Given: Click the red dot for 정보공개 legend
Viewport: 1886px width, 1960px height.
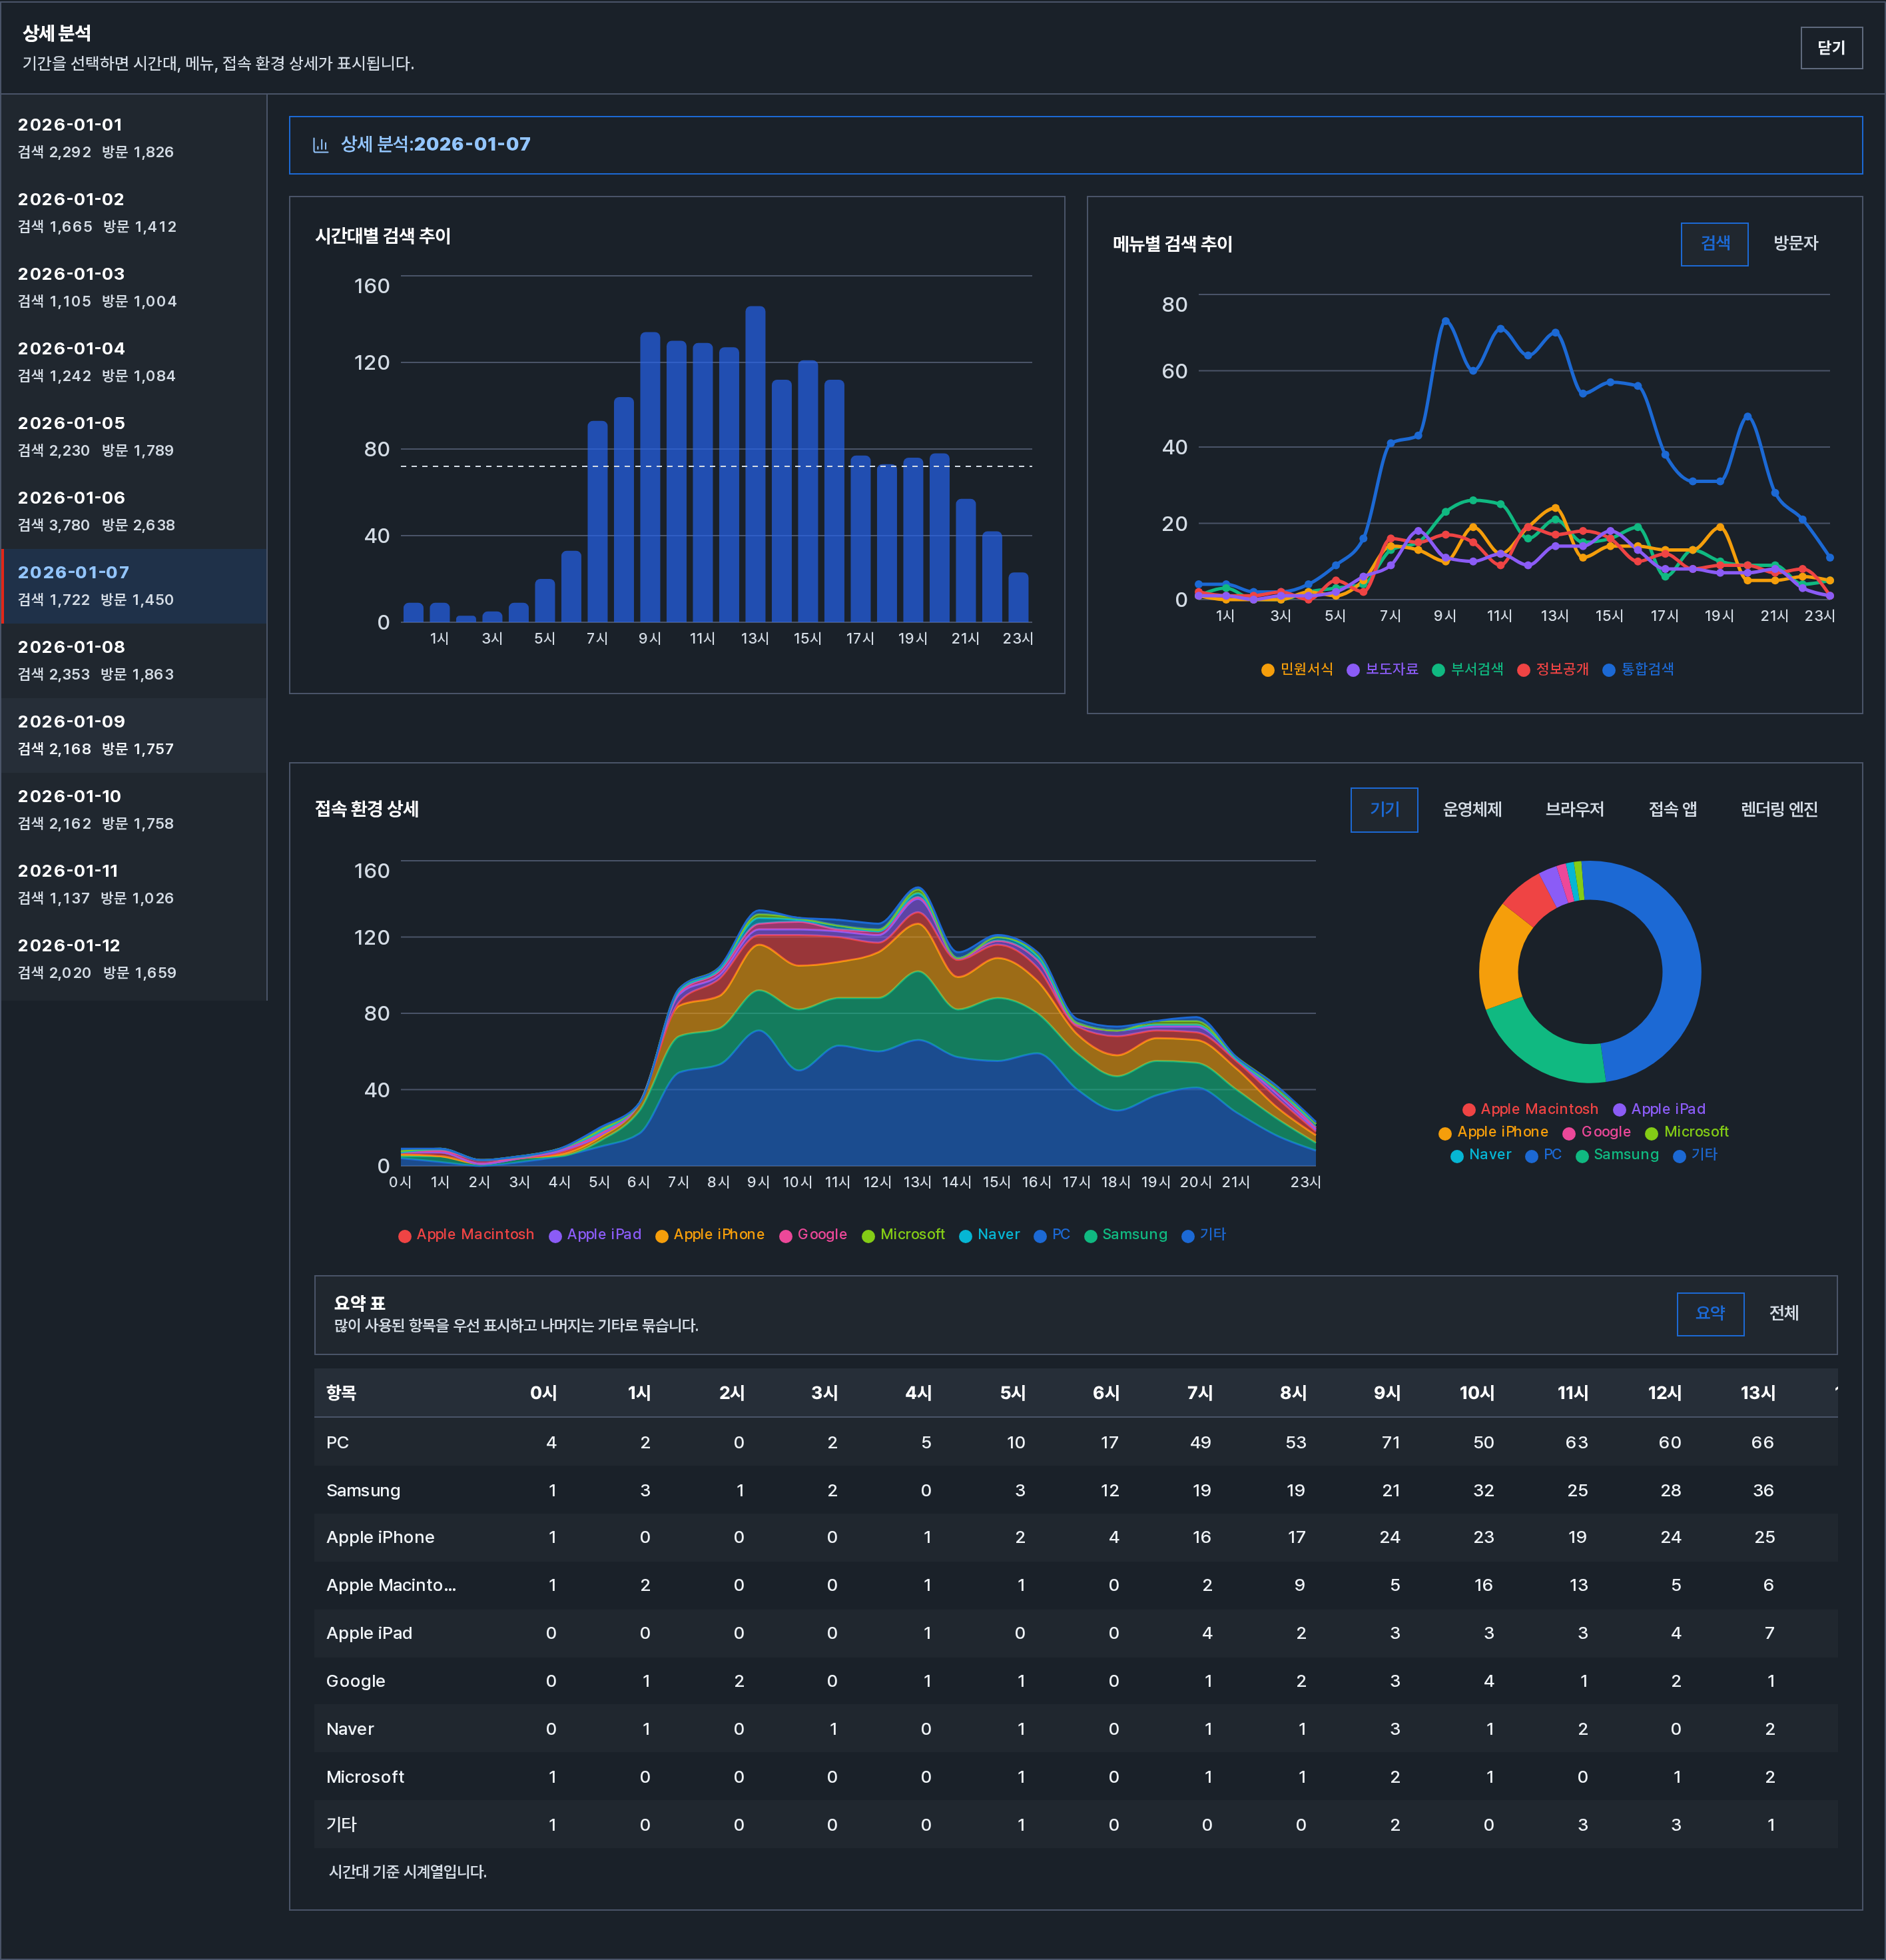Looking at the screenshot, I should click(x=1523, y=670).
